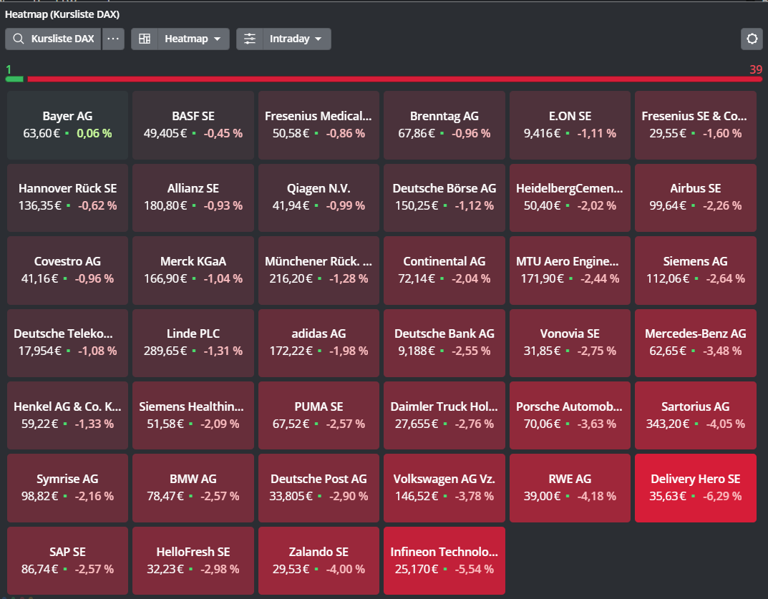Click the Siemens AG tile
Viewport: 768px width, 599px height.
(696, 271)
